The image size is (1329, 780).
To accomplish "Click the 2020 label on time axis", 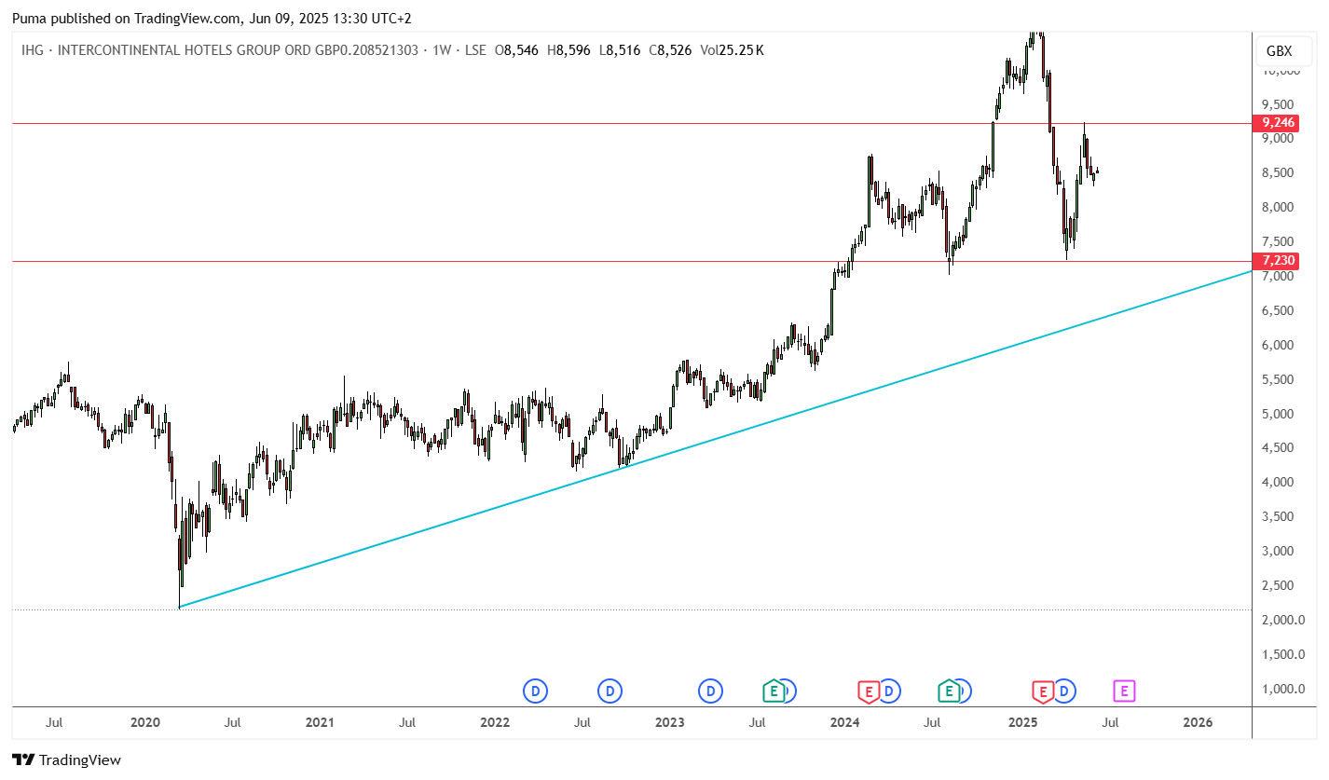I will coord(144,722).
